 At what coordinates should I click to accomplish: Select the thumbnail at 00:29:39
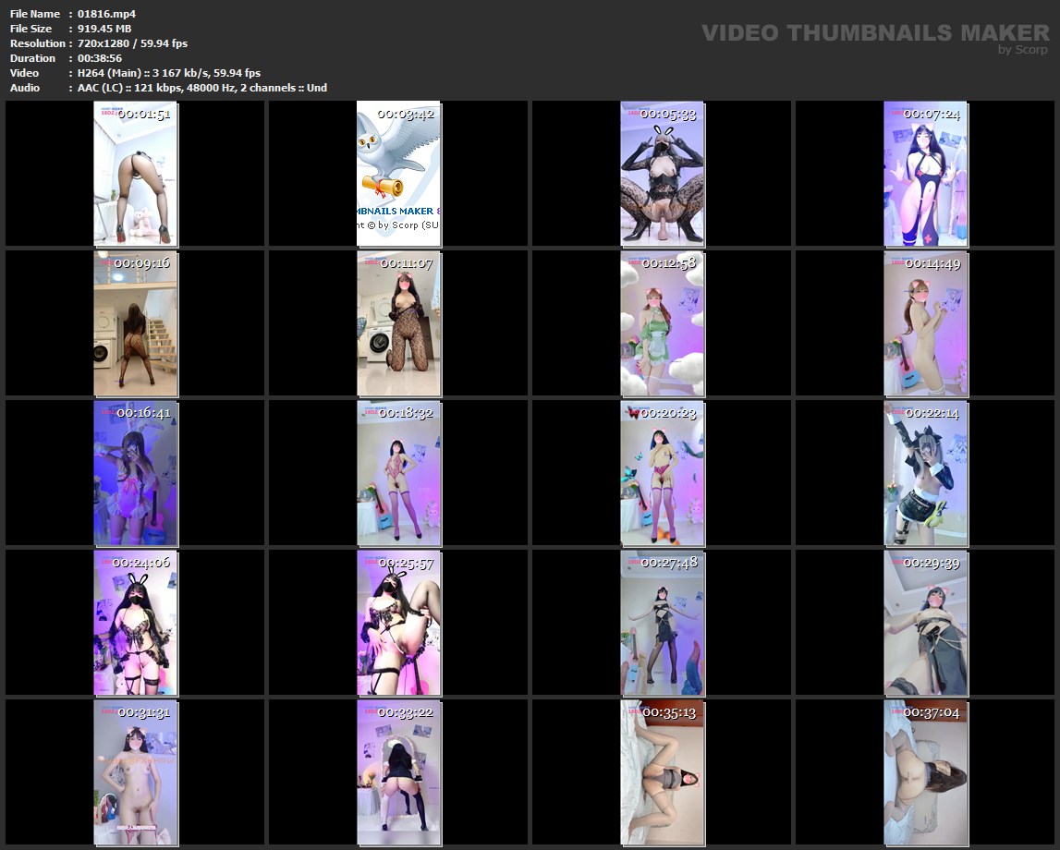[x=926, y=623]
